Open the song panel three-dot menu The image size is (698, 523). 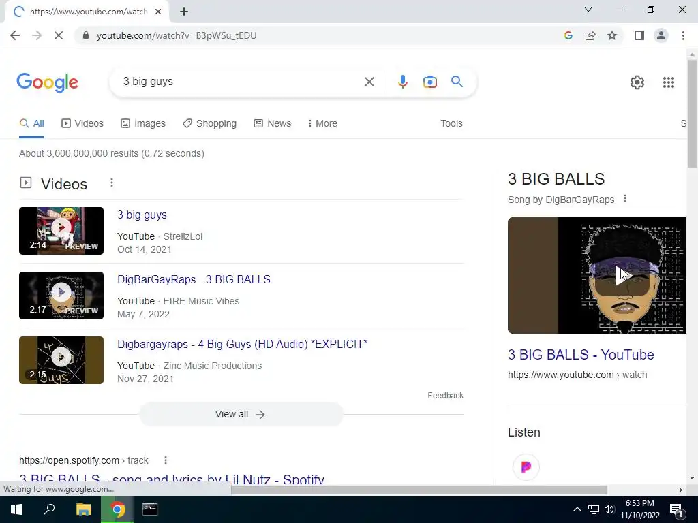click(x=625, y=198)
